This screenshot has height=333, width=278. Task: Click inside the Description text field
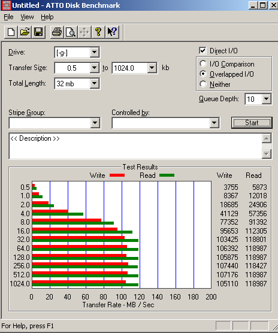[x=135, y=146]
